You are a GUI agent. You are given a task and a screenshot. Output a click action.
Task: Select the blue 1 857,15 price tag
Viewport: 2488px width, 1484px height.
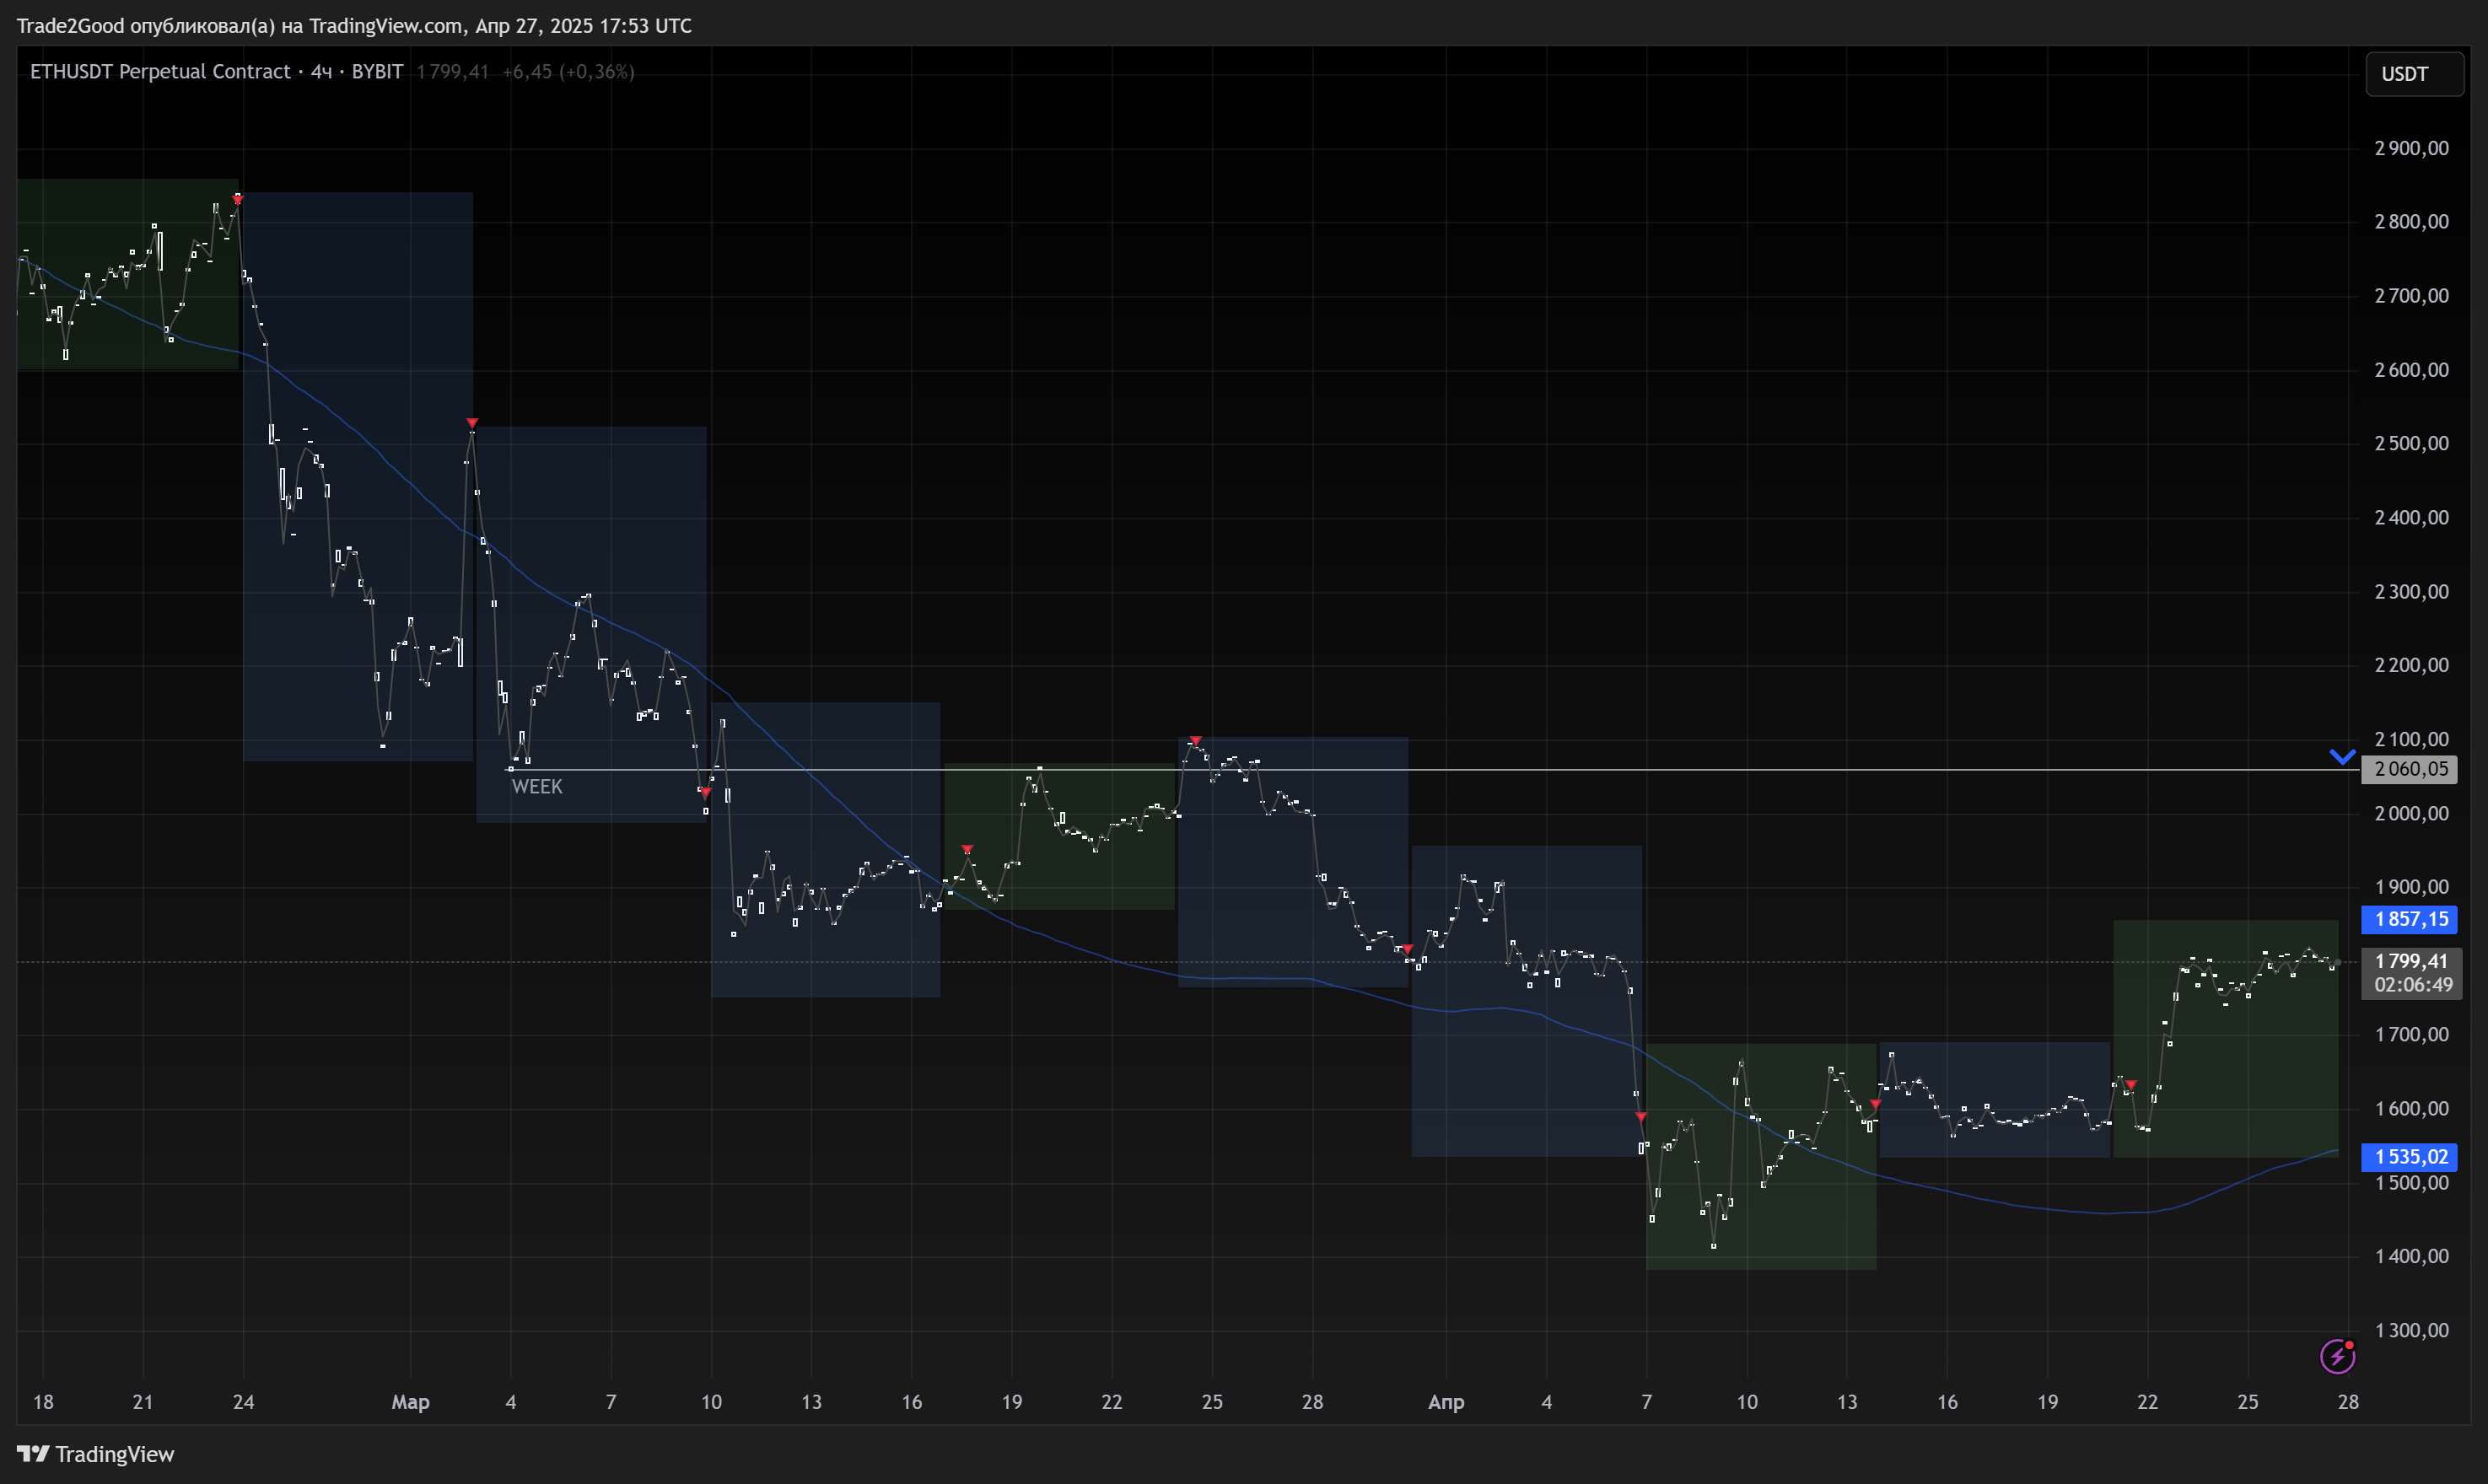point(2411,919)
